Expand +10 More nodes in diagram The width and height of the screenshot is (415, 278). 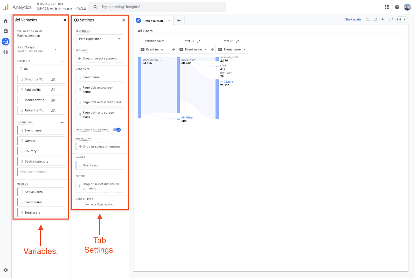click(226, 82)
